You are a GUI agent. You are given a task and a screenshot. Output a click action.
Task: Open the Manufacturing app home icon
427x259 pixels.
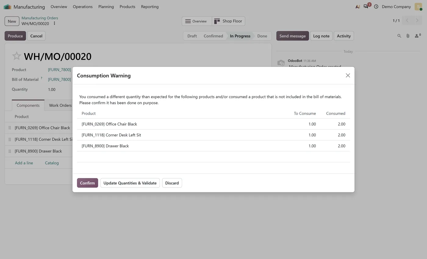point(7,7)
